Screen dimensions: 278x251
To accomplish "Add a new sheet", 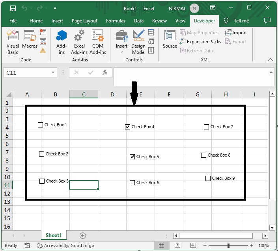I will coord(83,235).
